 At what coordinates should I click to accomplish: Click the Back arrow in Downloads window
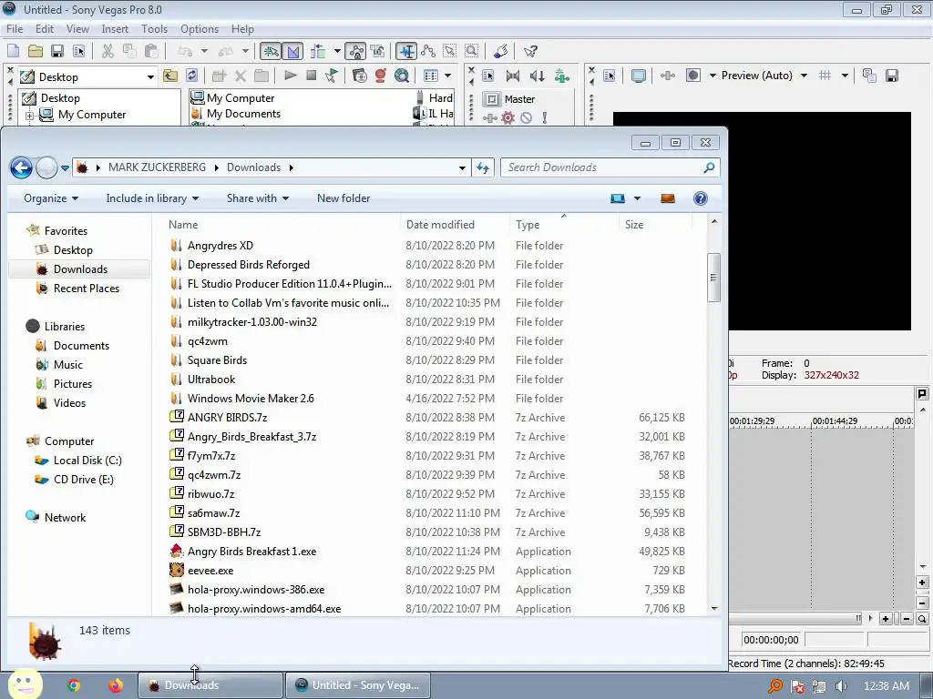[x=22, y=167]
